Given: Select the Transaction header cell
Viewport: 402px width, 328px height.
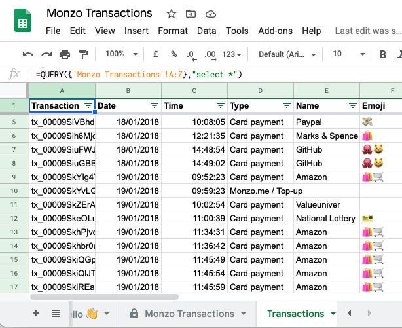Looking at the screenshot, I should (x=62, y=105).
